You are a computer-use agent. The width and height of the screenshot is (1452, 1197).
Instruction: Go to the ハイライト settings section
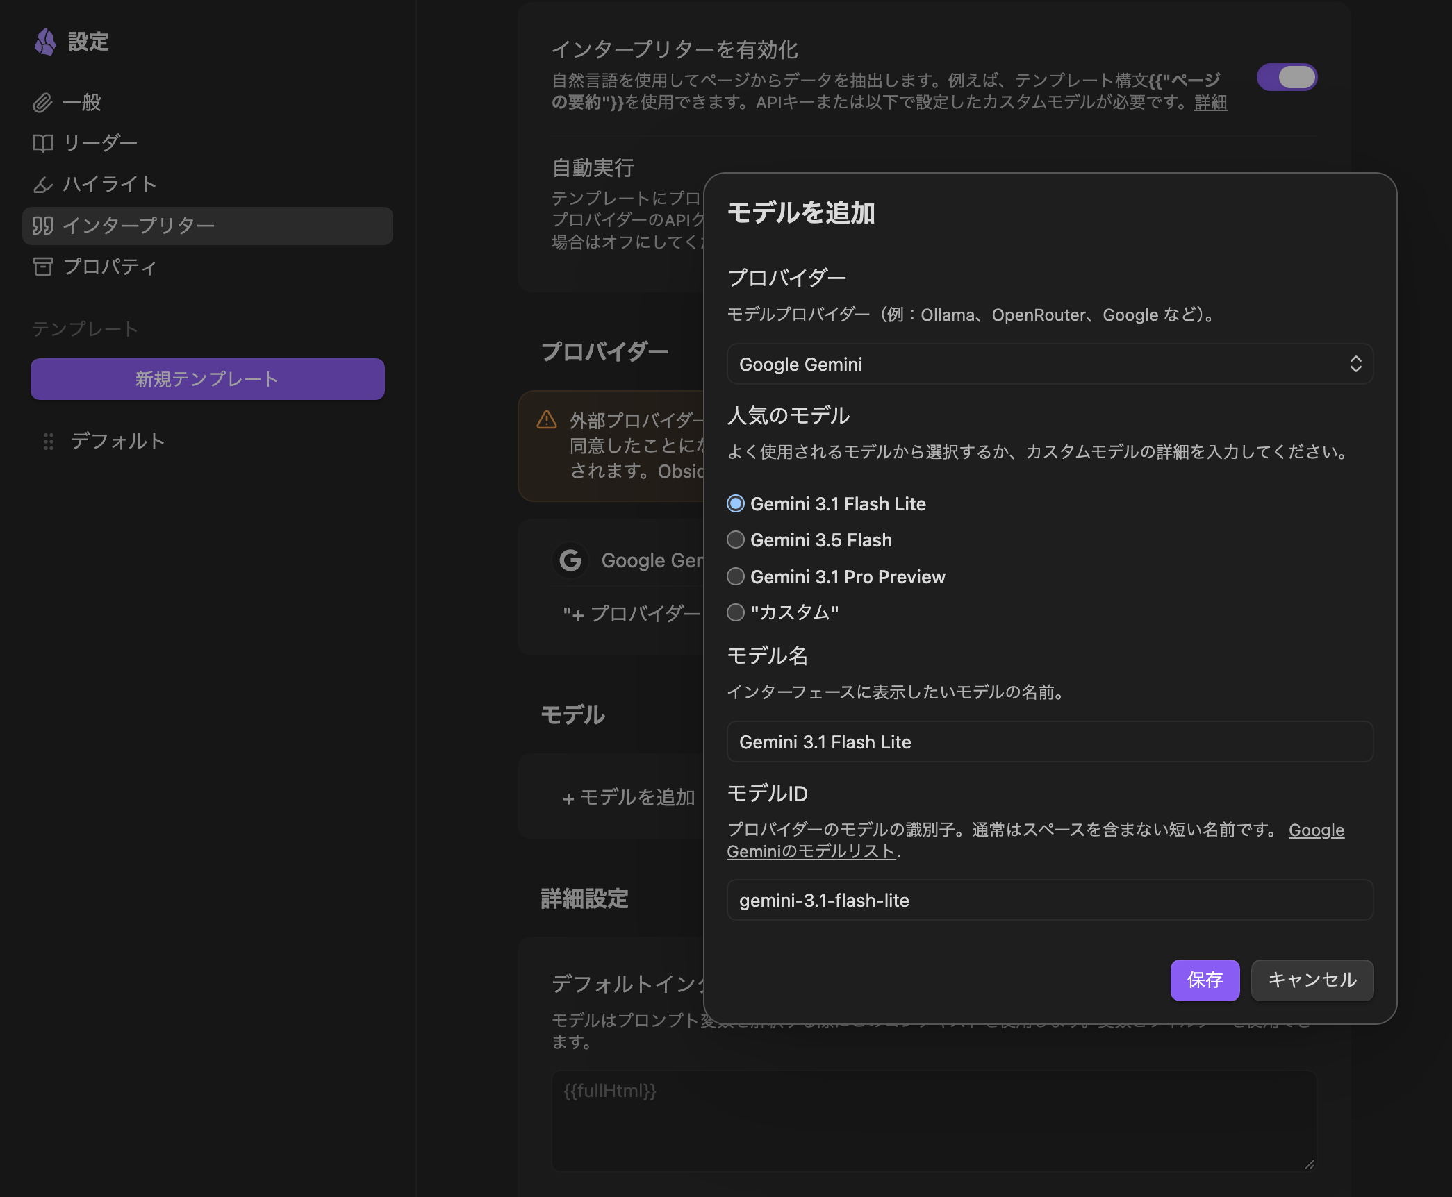tap(208, 185)
